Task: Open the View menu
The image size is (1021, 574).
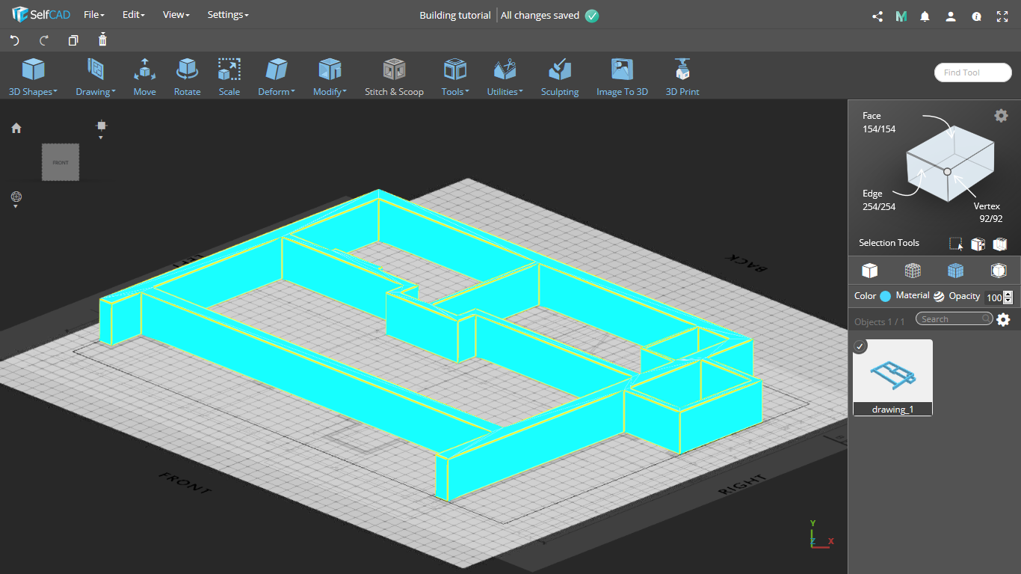Action: [176, 15]
